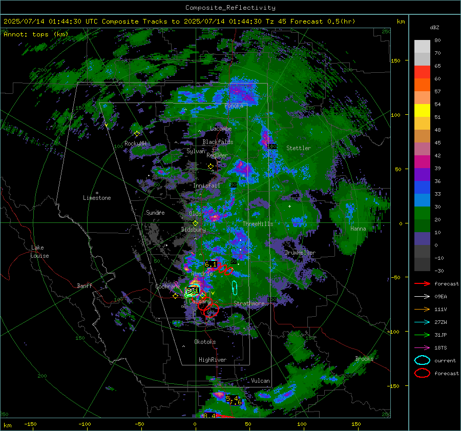The width and height of the screenshot is (461, 431).
Task: Click the cyan 27ZW track arrow
Action: pyautogui.click(x=422, y=322)
